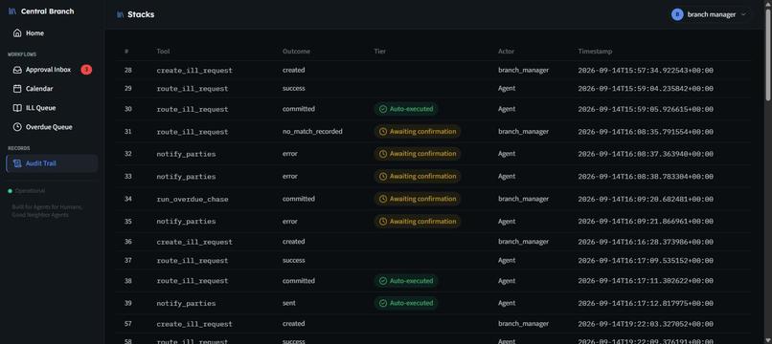Click the clock icon in row 33 badge
The height and width of the screenshot is (344, 772).
382,177
